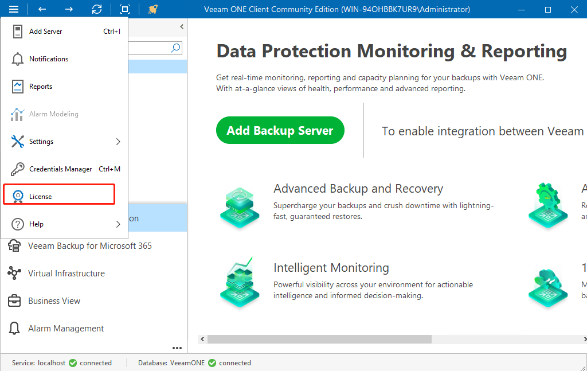Choose Add Server from the menu
Image resolution: width=587 pixels, height=371 pixels.
point(45,31)
